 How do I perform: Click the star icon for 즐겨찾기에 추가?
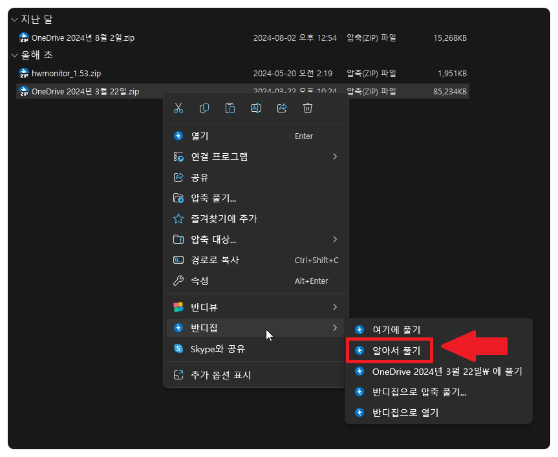[178, 218]
